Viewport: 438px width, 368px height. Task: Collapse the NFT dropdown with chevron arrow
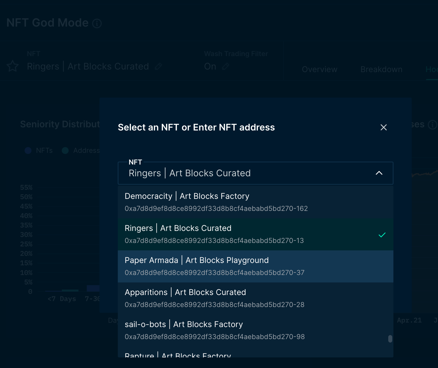click(379, 173)
